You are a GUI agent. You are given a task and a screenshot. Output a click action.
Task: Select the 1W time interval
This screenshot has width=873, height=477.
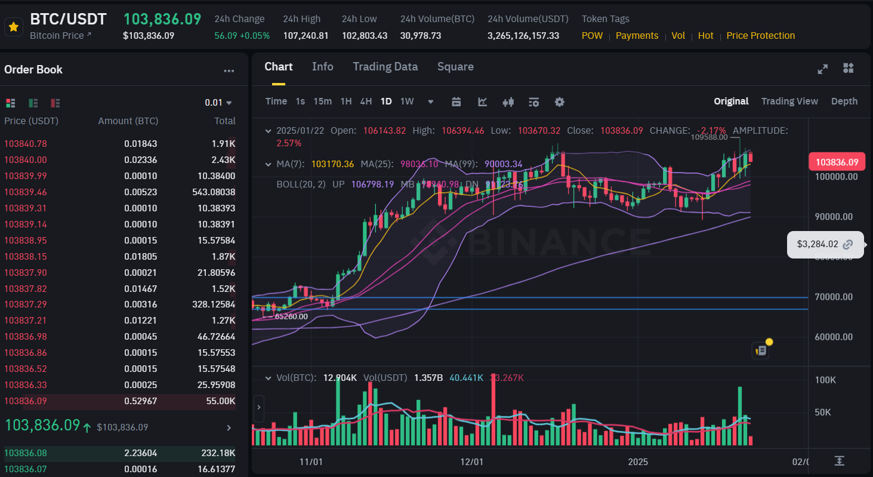(x=407, y=101)
